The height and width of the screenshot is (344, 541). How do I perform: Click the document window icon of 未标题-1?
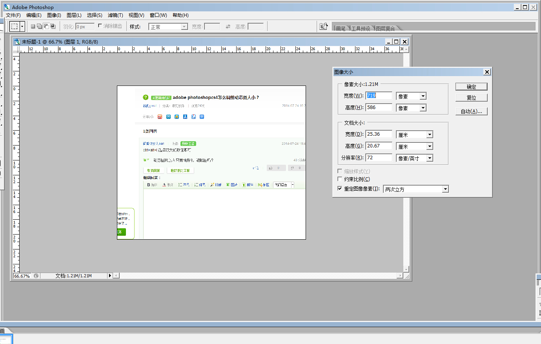(x=17, y=42)
